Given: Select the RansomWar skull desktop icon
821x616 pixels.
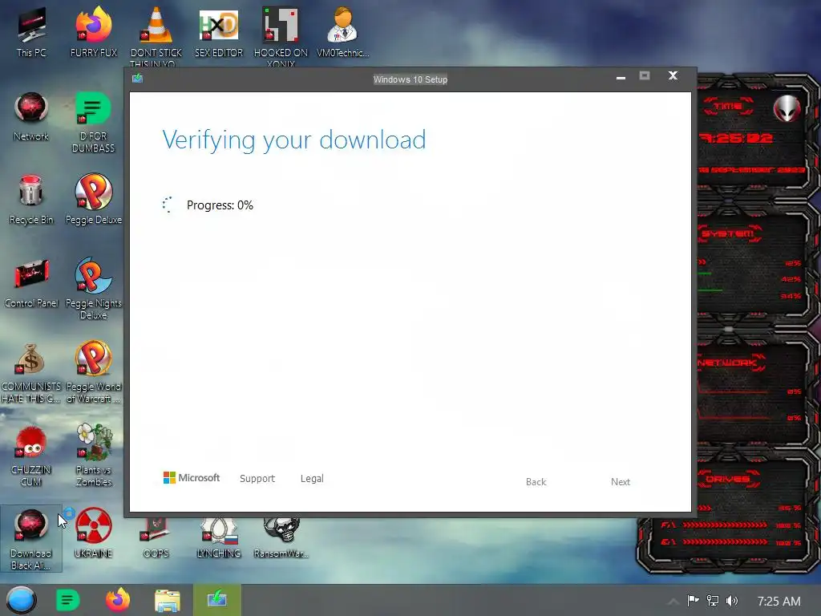Looking at the screenshot, I should click(x=281, y=538).
